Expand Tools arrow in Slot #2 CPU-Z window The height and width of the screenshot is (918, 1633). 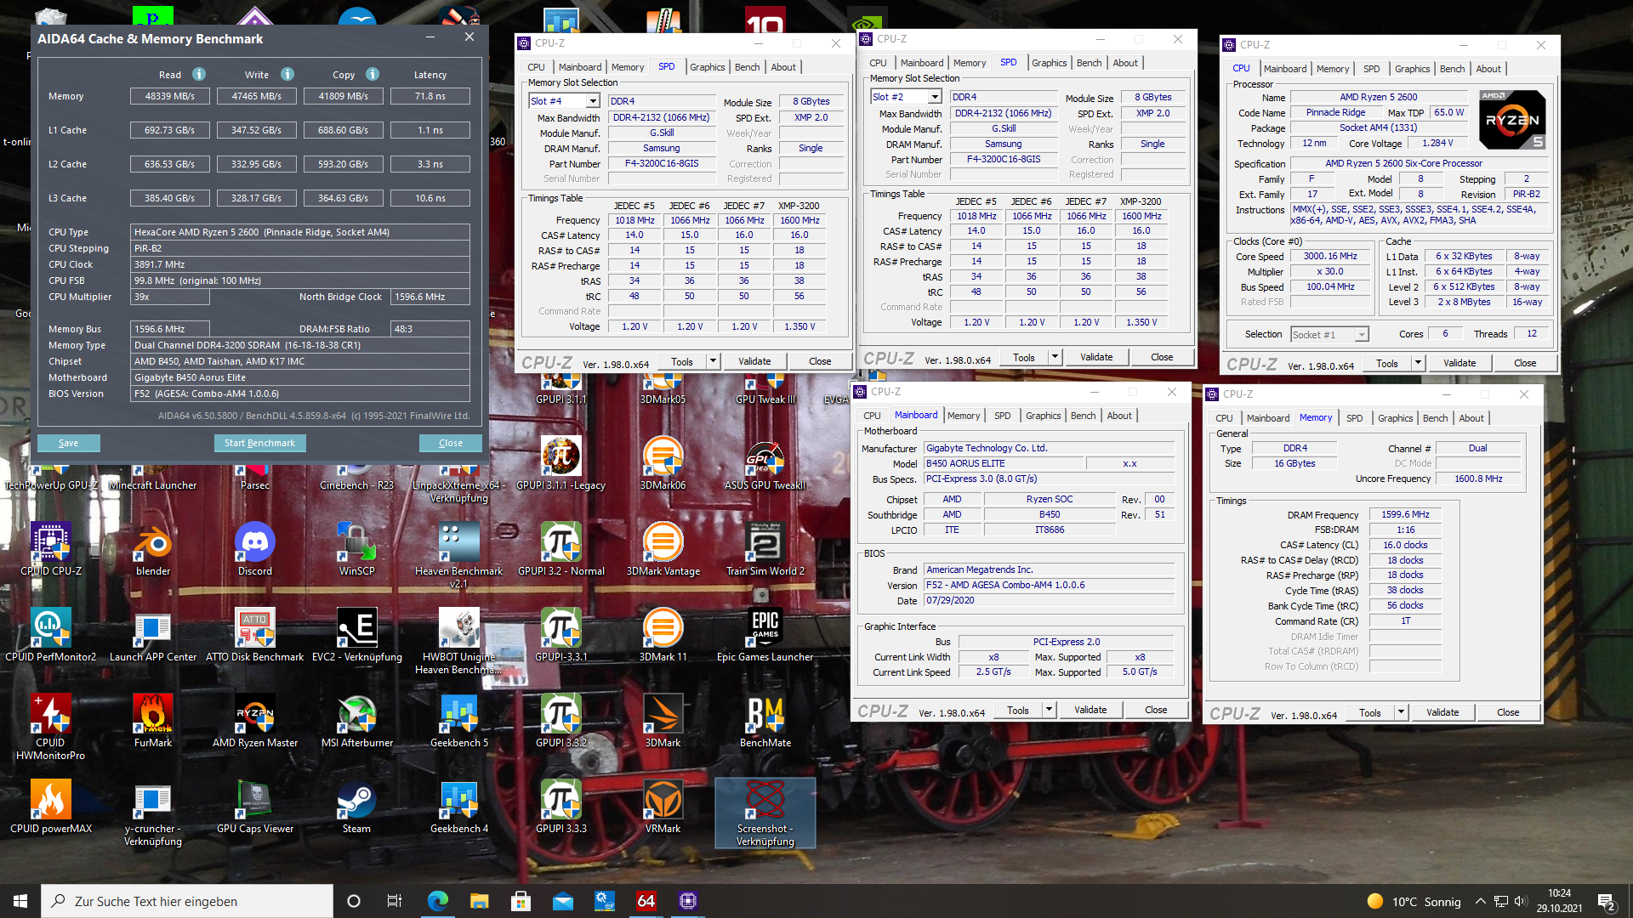coord(1055,357)
